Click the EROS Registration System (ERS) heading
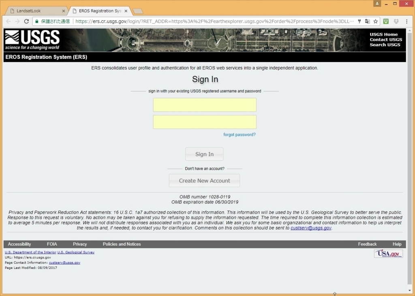415x296 pixels. click(46, 57)
